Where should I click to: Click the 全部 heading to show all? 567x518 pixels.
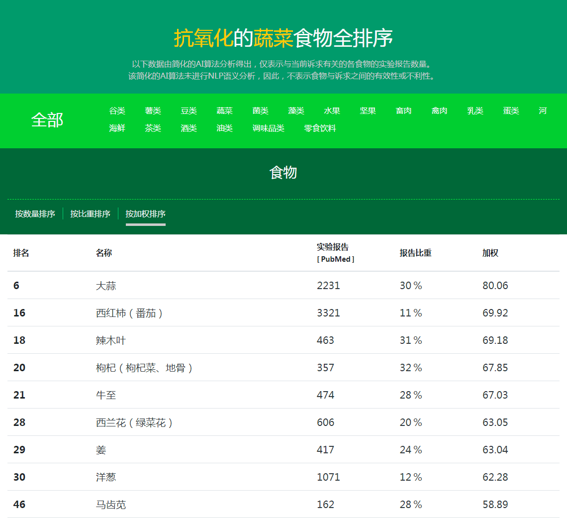click(47, 120)
